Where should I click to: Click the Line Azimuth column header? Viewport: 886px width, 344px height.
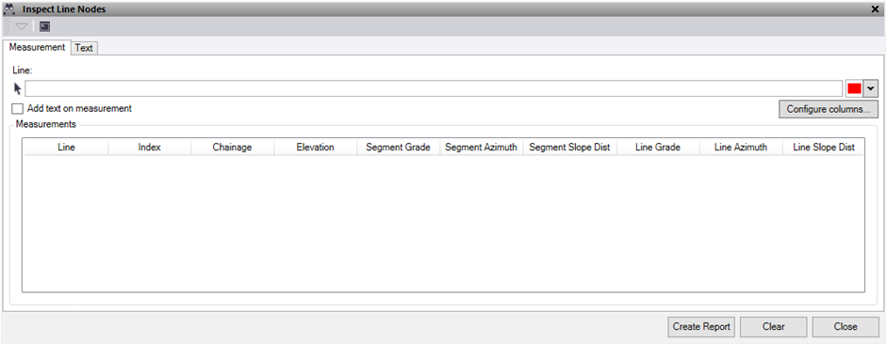coord(741,148)
